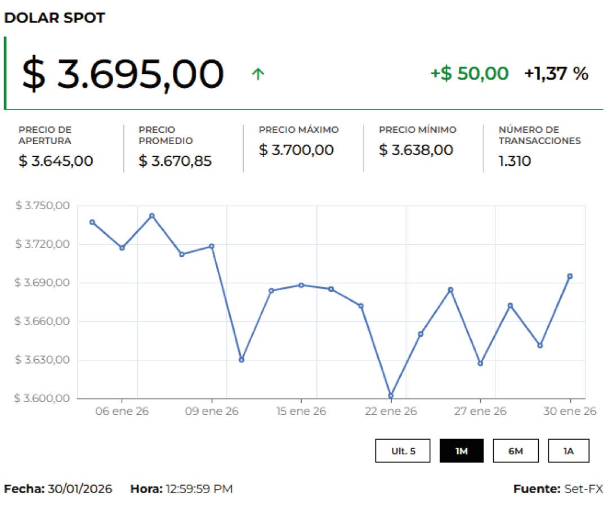The width and height of the screenshot is (608, 506).
Task: Select the Ult. 5 period button
Action: 402,450
